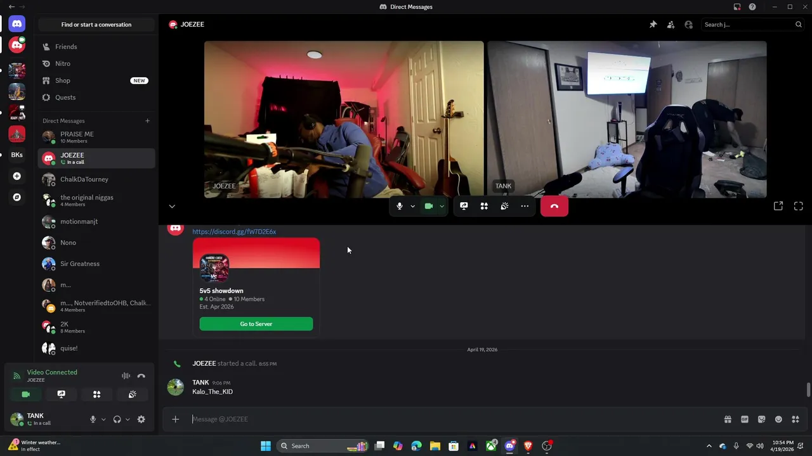Mute microphone in the TANK user panel
The image size is (812, 456).
93,419
